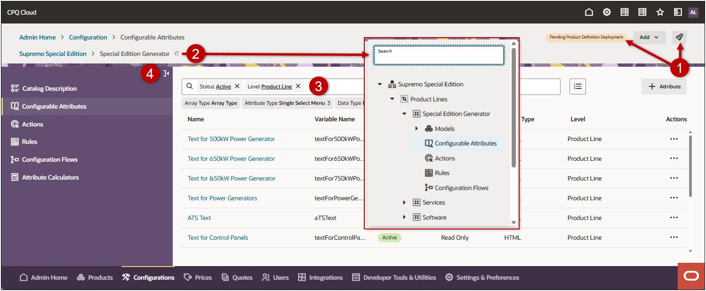
Task: Click the Search field in the tree popup
Action: (x=439, y=55)
